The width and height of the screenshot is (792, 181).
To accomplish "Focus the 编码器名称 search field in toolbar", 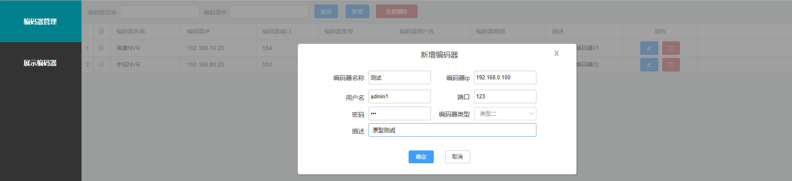I will 160,12.
